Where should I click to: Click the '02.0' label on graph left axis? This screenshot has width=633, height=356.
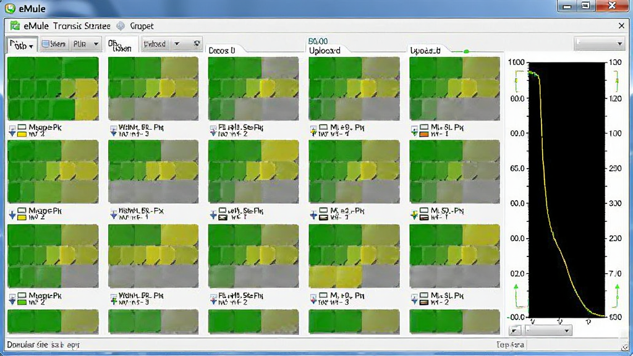pyautogui.click(x=517, y=274)
